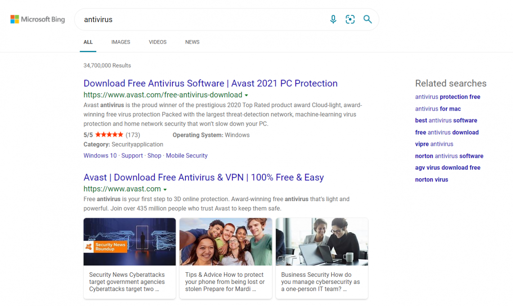513x306 pixels.
Task: Click the Mobile Security sitelink
Action: [x=187, y=156]
